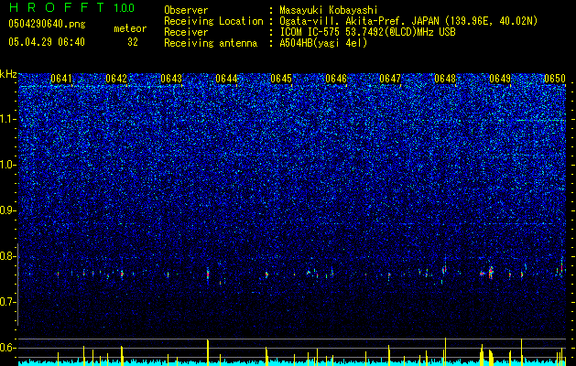Click the meteor count 32

pyautogui.click(x=133, y=42)
